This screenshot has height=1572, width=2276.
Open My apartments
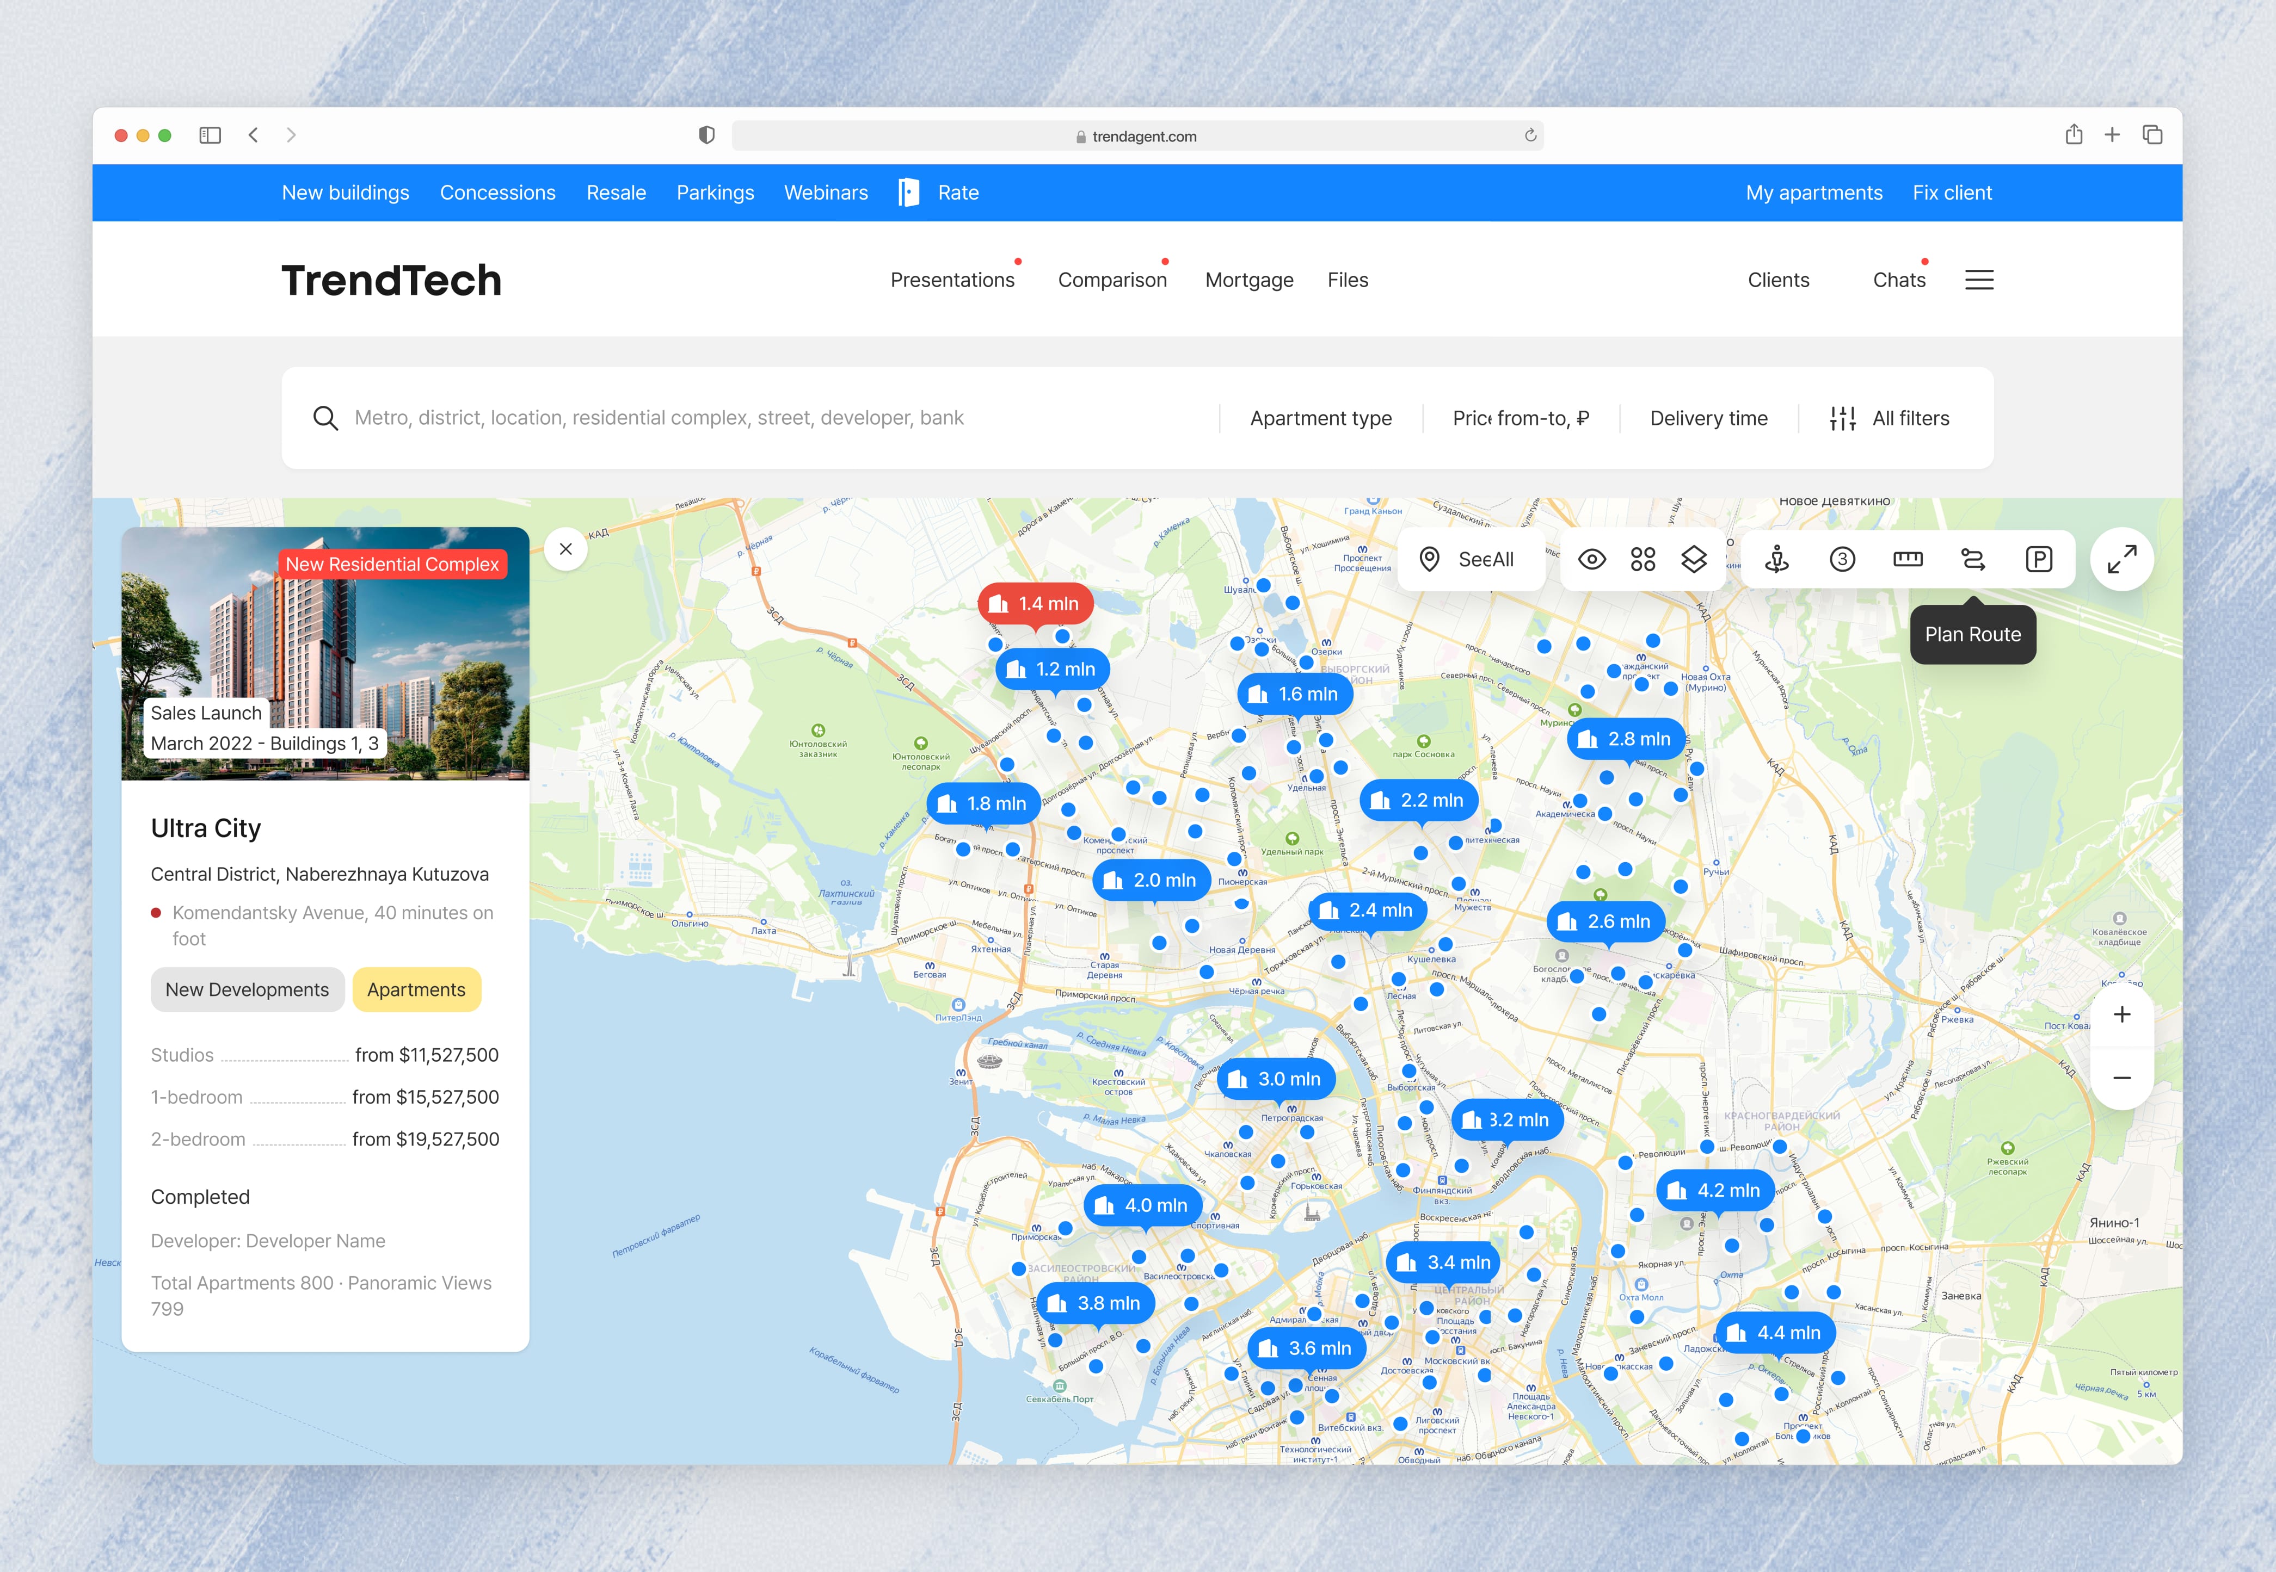(1814, 192)
